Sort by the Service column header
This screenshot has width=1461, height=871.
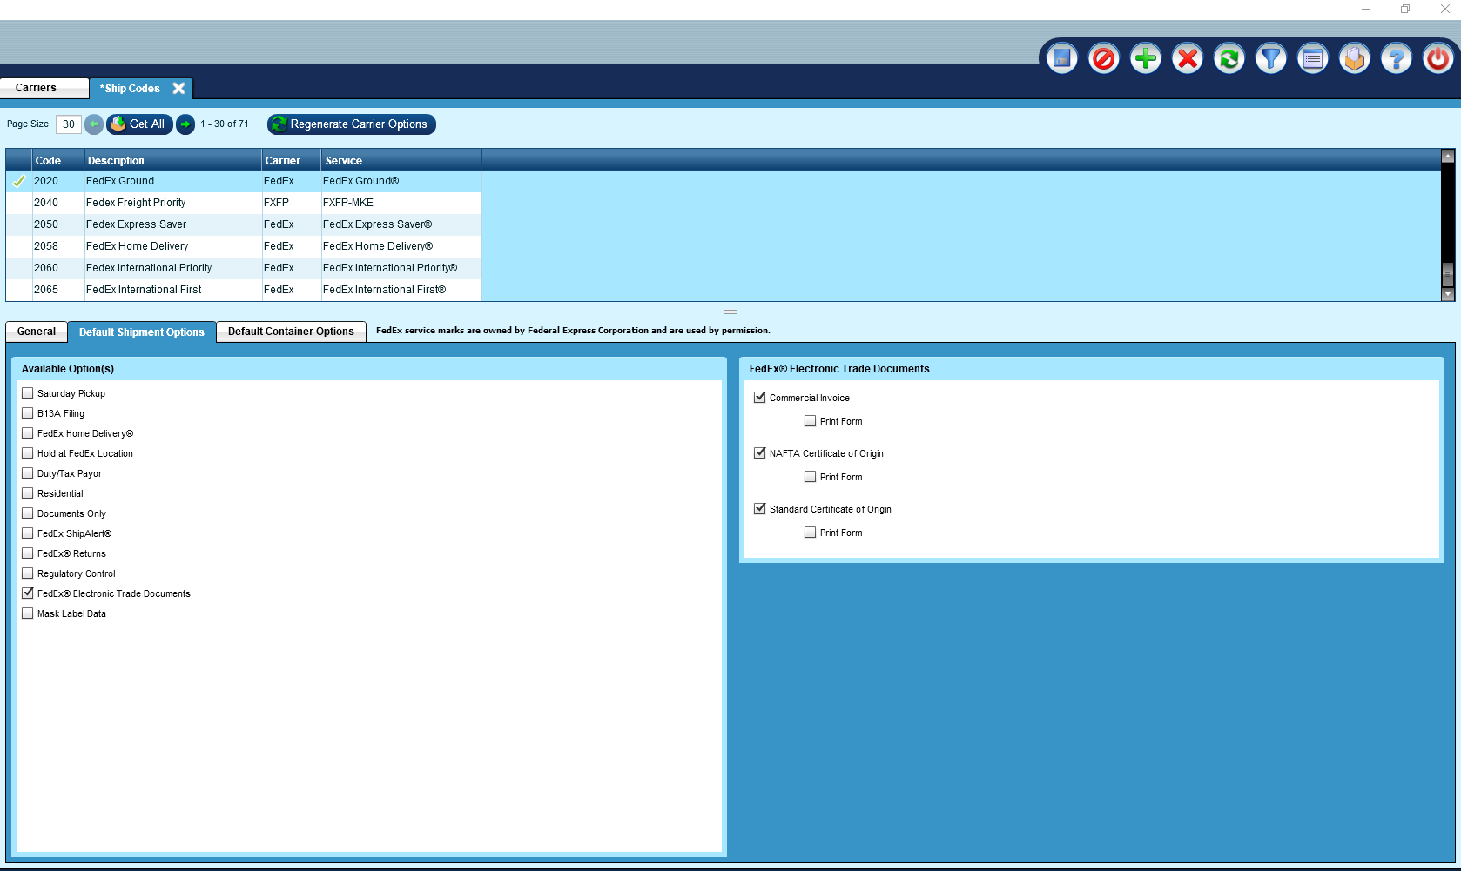(x=401, y=160)
